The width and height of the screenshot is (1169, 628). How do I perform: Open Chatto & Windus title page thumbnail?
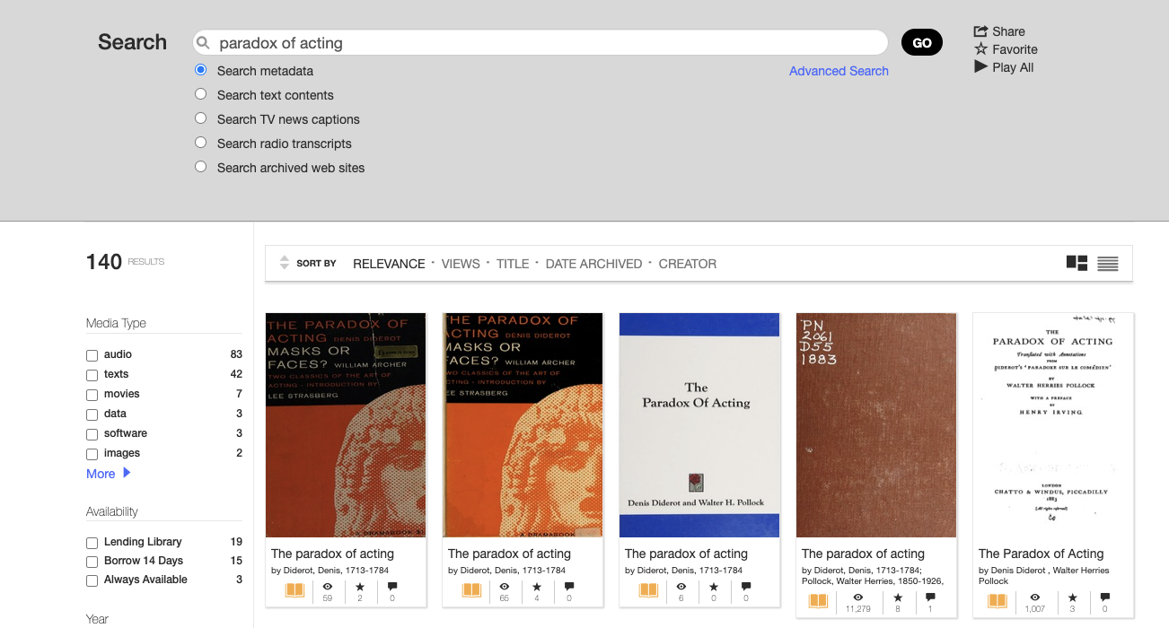point(1053,424)
